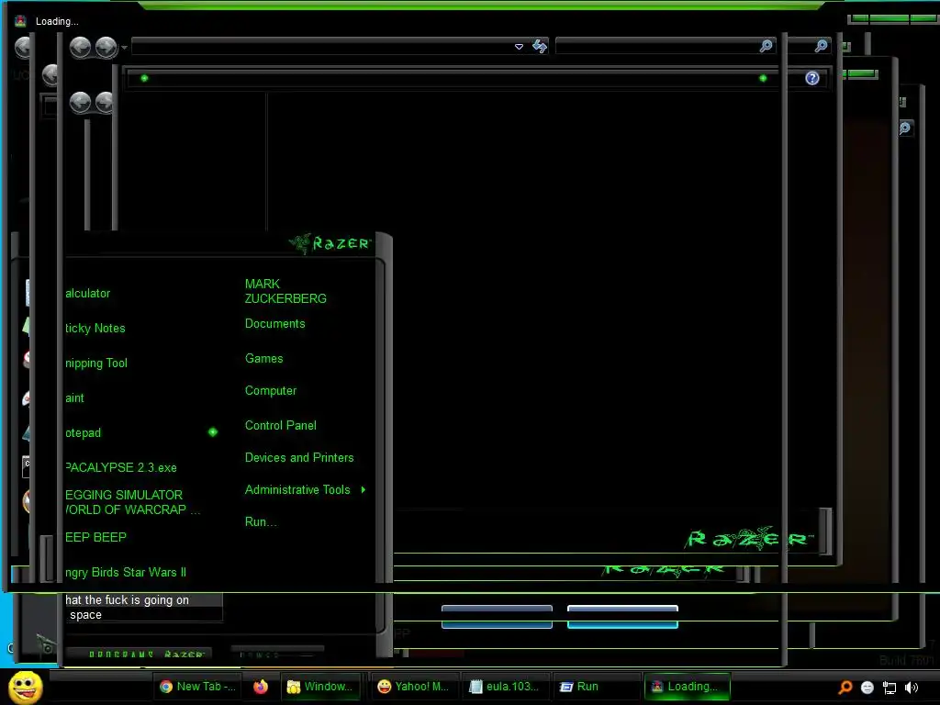Screen dimensions: 940x705
Task: Open Firefox from the taskbar
Action: [x=260, y=687]
